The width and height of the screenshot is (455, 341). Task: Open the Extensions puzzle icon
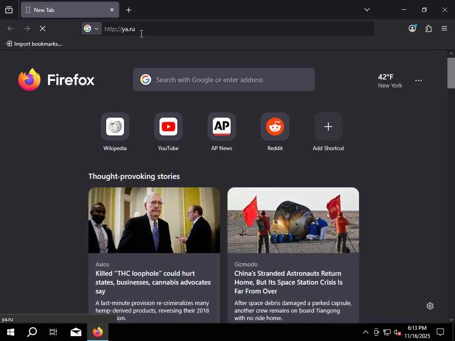click(x=428, y=28)
